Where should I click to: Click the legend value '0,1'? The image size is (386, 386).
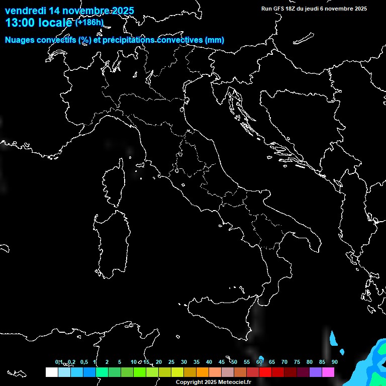tap(59, 362)
